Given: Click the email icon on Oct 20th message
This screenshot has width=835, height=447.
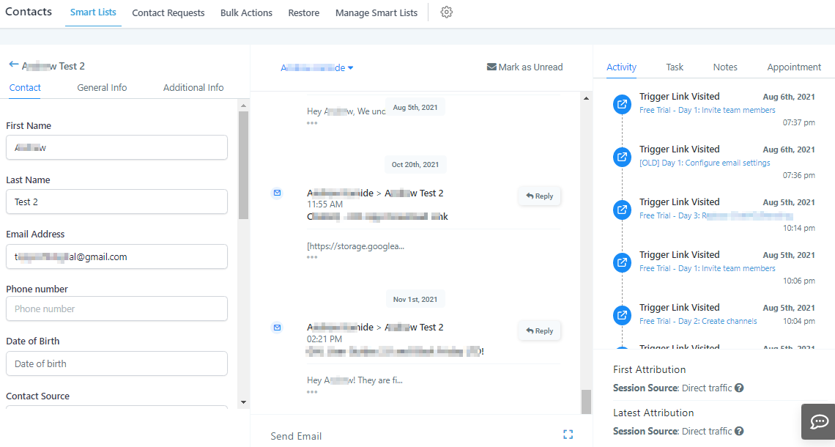Looking at the screenshot, I should pyautogui.click(x=277, y=193).
